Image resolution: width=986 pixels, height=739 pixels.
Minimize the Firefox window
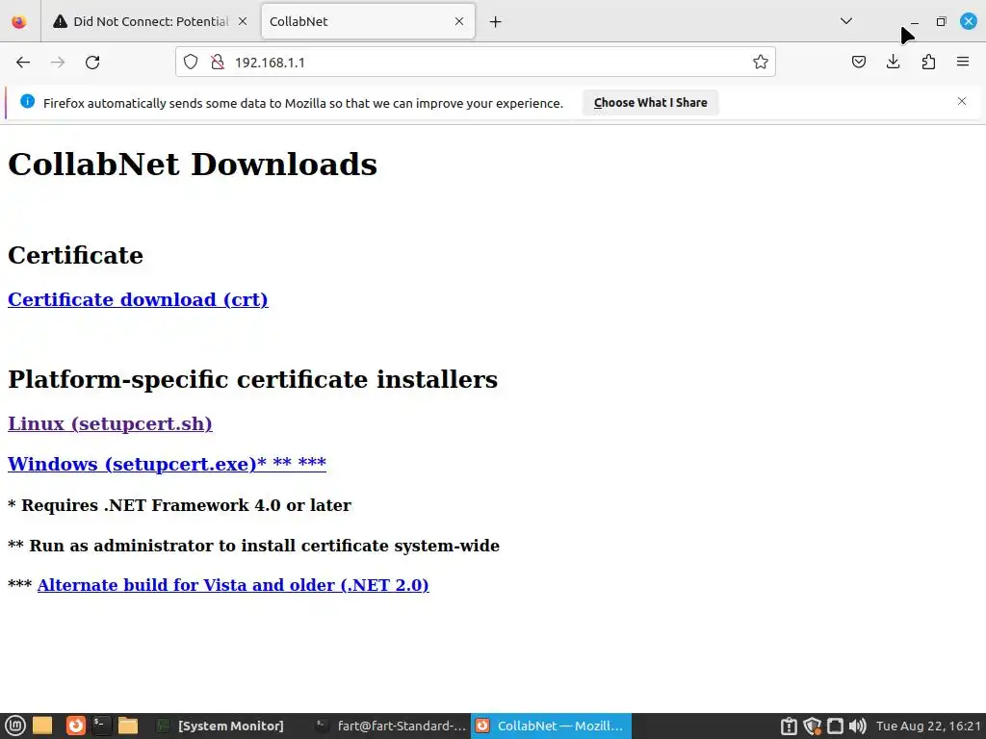(915, 22)
